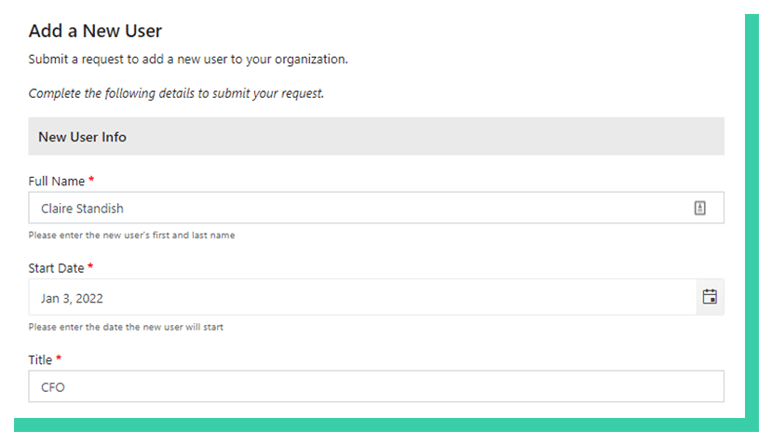This screenshot has width=759, height=432.
Task: Click the hint about first and last name
Action: pos(131,236)
